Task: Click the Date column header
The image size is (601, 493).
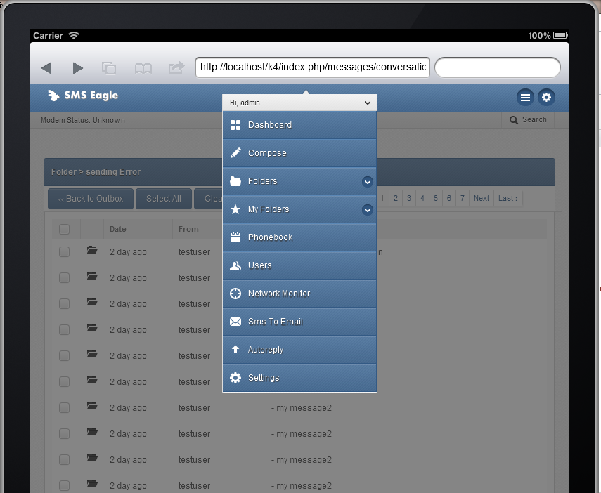Action: 117,229
